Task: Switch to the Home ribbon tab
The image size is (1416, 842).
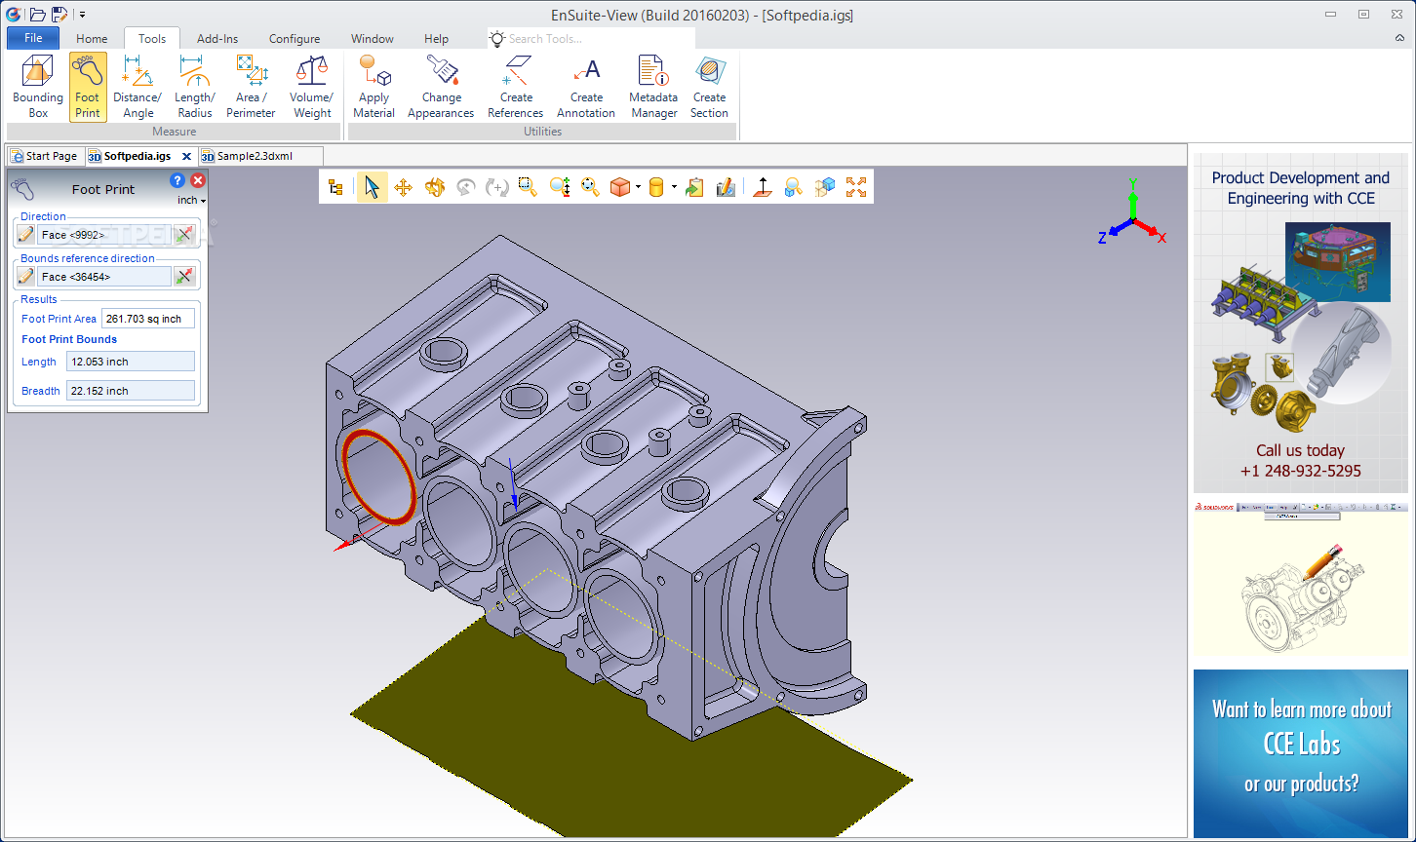Action: [92, 39]
